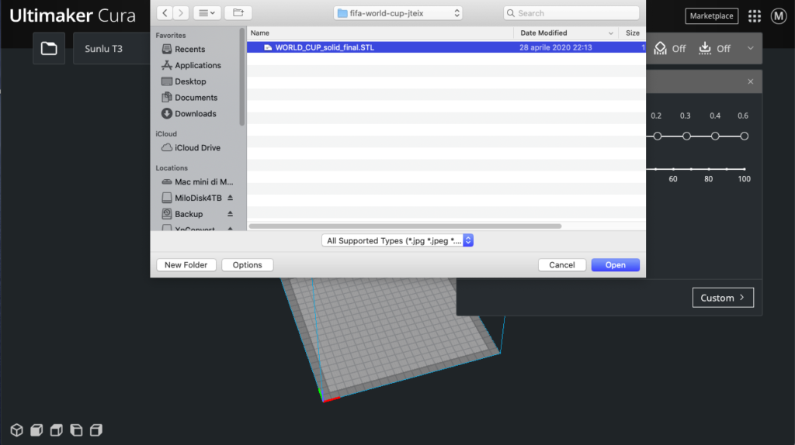Select Recents in sidebar
Viewport: 795px width, 445px height.
pos(189,49)
